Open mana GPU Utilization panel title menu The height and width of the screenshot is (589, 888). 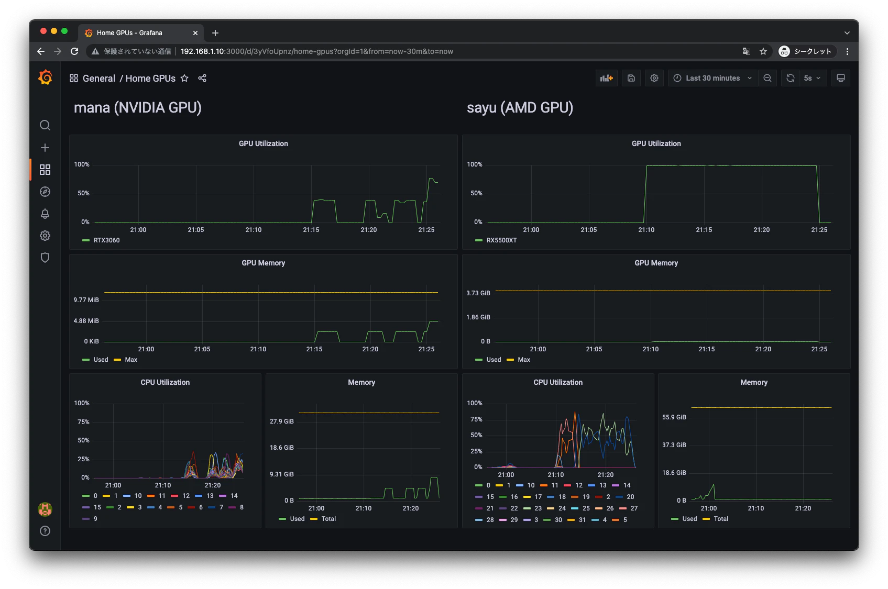click(x=264, y=143)
